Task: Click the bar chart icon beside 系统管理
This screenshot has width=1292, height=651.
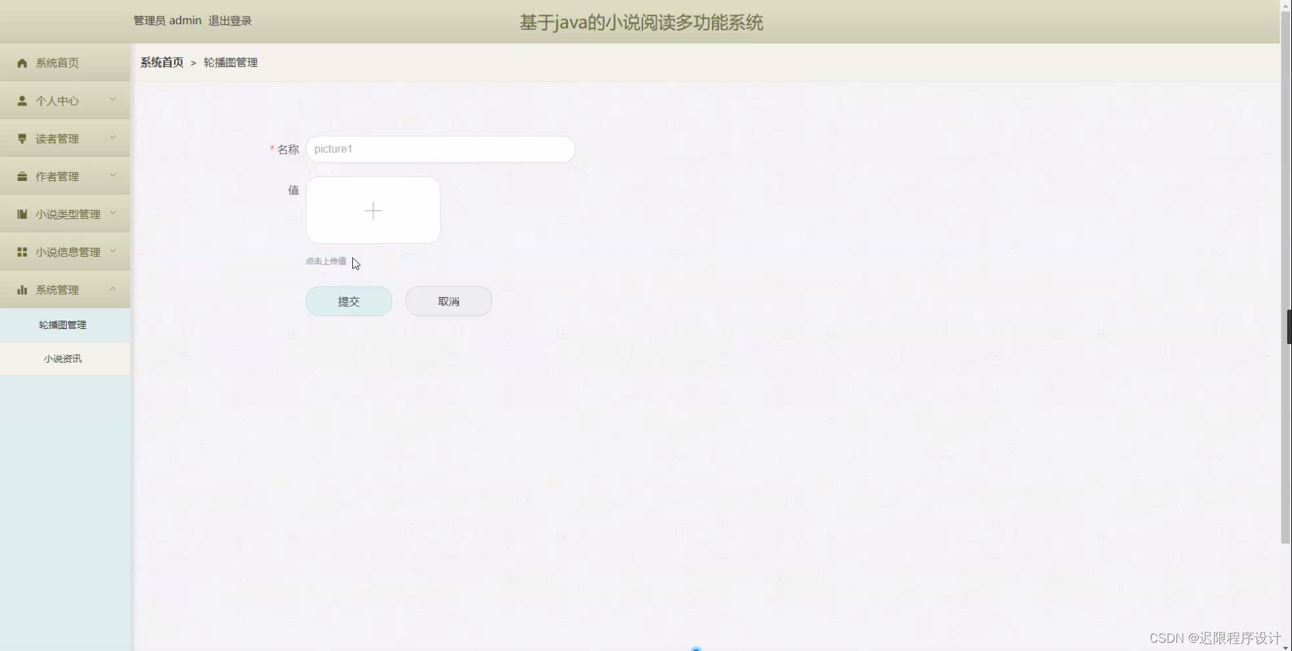Action: (x=22, y=290)
